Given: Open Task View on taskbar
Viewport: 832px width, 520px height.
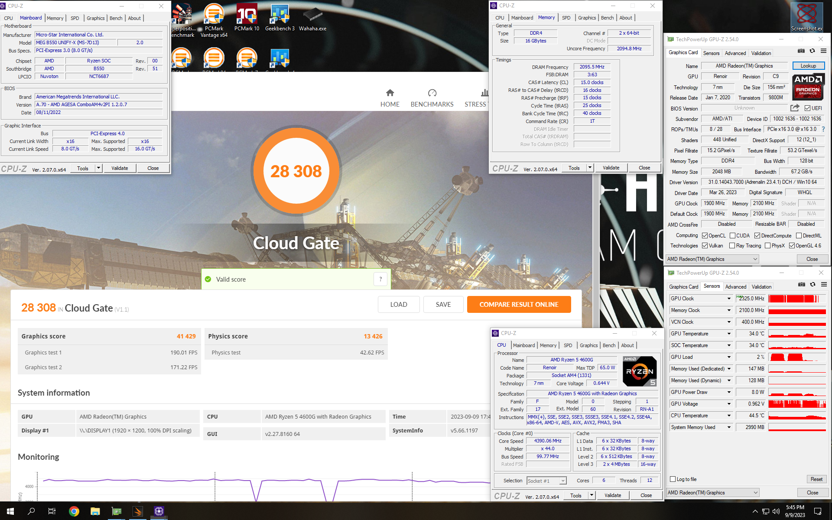Looking at the screenshot, I should coord(52,511).
